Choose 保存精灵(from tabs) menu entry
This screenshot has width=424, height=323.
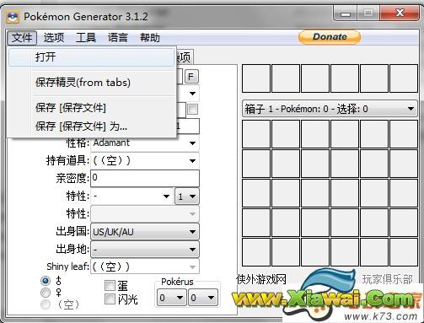click(x=92, y=83)
